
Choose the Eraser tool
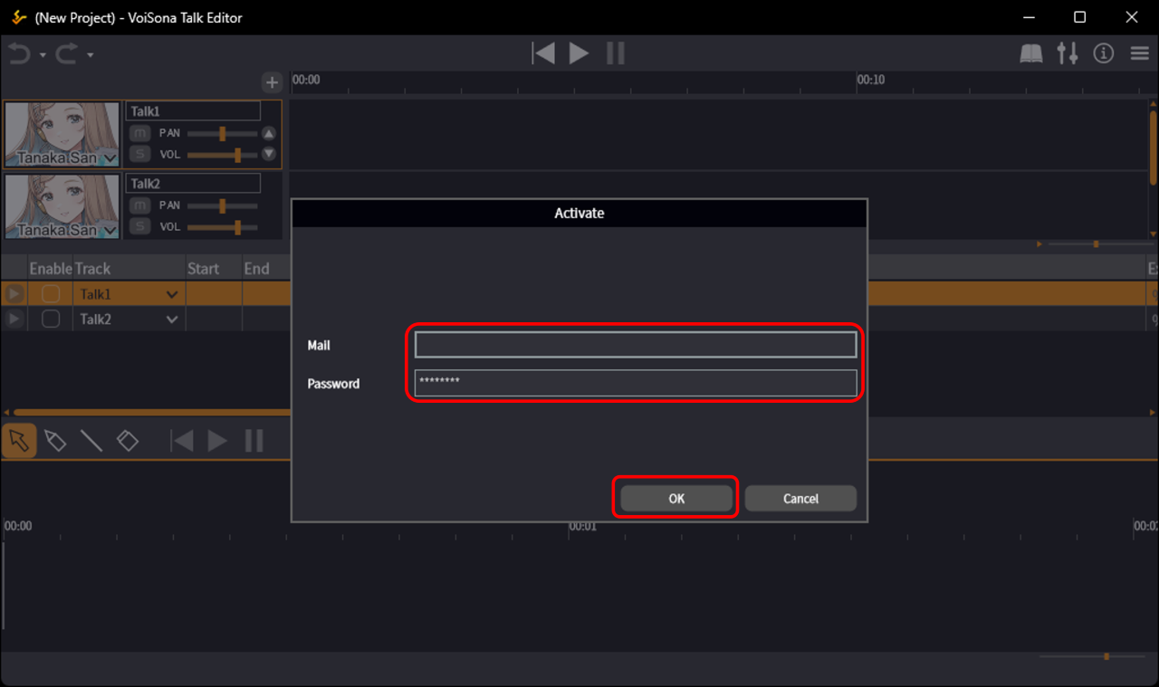[x=128, y=441]
